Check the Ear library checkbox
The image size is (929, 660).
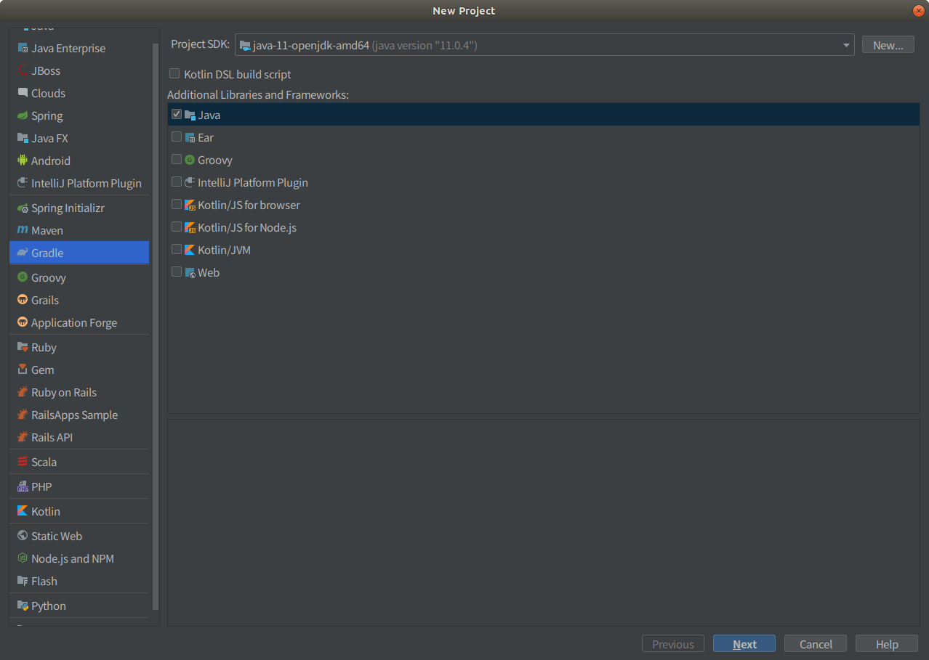177,137
